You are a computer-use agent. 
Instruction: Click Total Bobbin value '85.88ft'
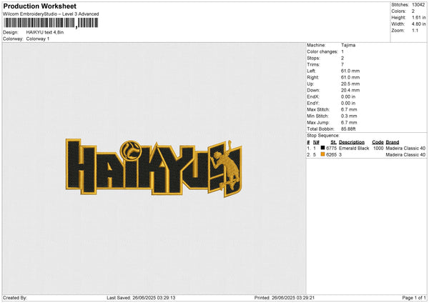[x=348, y=129]
